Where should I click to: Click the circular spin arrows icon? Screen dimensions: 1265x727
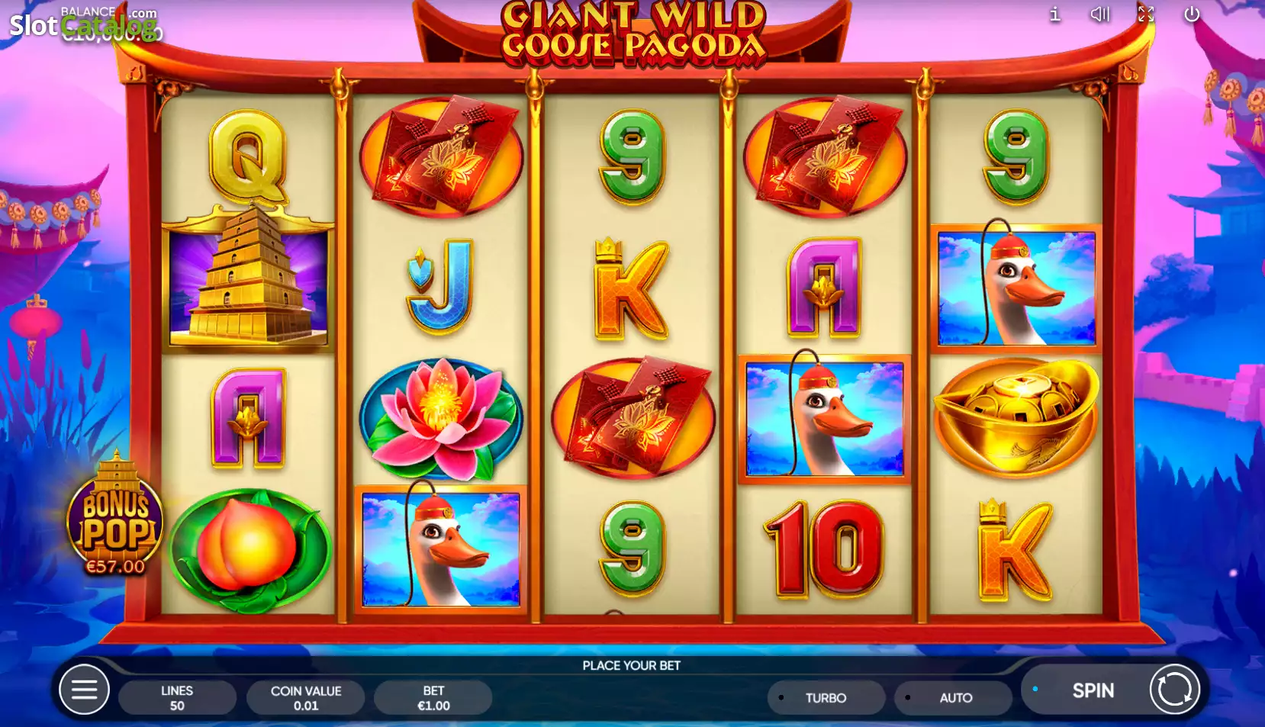click(1175, 690)
